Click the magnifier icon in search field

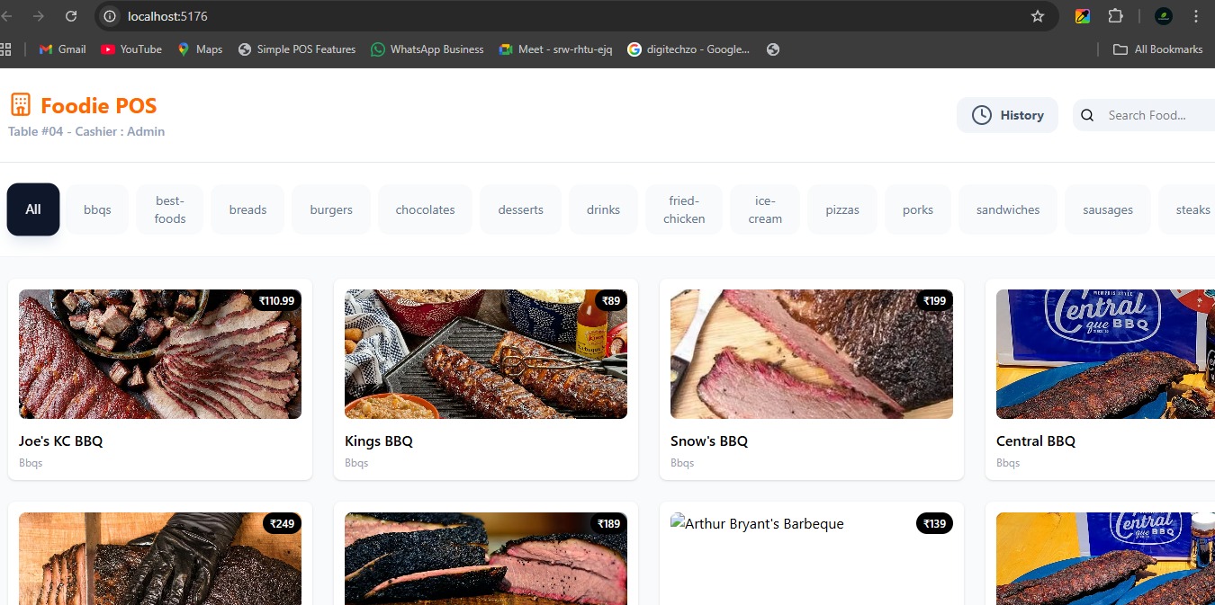(x=1087, y=115)
